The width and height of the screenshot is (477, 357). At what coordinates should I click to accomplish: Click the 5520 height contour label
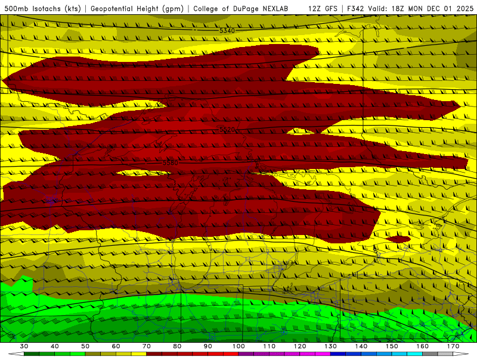227,129
